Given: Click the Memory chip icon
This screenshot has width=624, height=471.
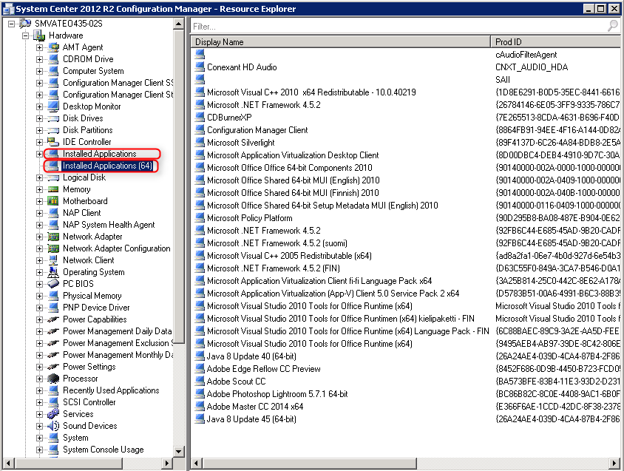Looking at the screenshot, I should [53, 189].
